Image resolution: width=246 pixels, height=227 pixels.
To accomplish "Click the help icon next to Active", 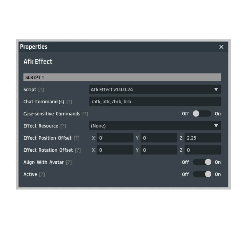I will pyautogui.click(x=42, y=174).
